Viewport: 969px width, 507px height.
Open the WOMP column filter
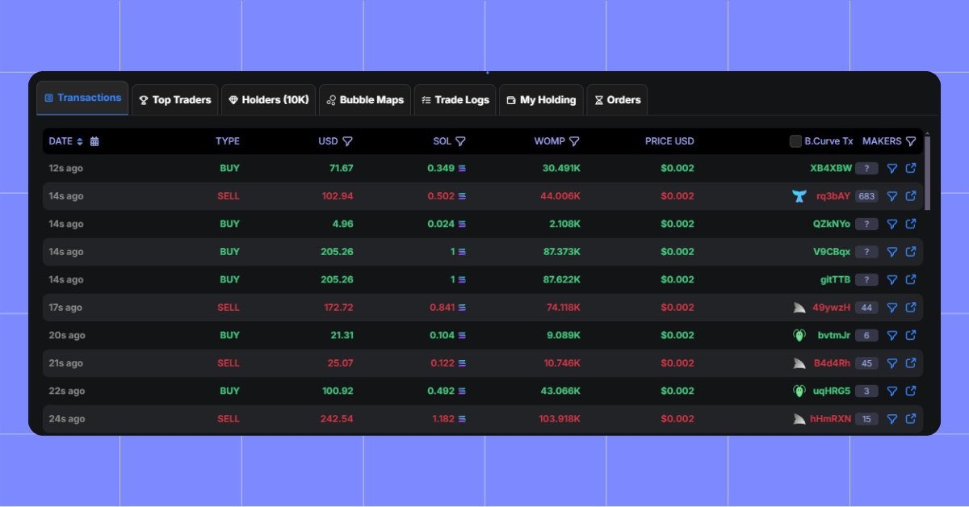pos(575,140)
